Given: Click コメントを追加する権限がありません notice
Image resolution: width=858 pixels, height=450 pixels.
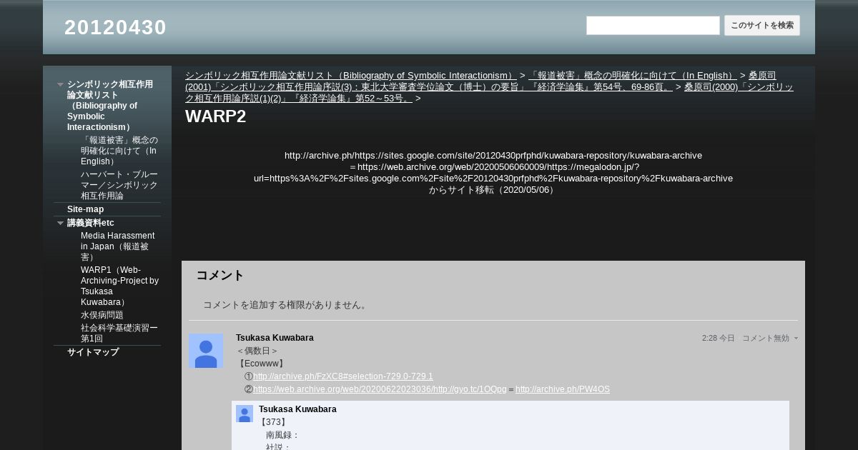Looking at the screenshot, I should tap(286, 305).
